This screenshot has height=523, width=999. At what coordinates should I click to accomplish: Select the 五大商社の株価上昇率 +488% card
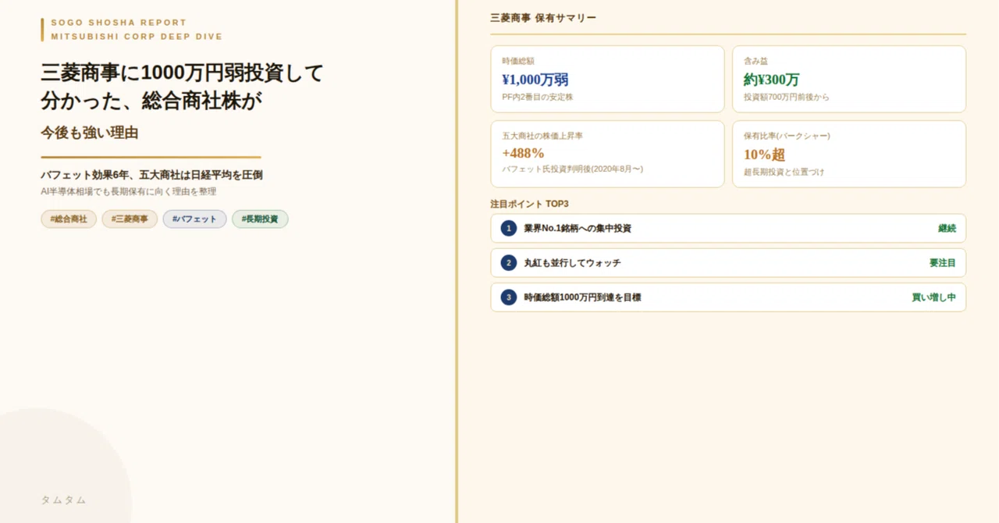[607, 154]
